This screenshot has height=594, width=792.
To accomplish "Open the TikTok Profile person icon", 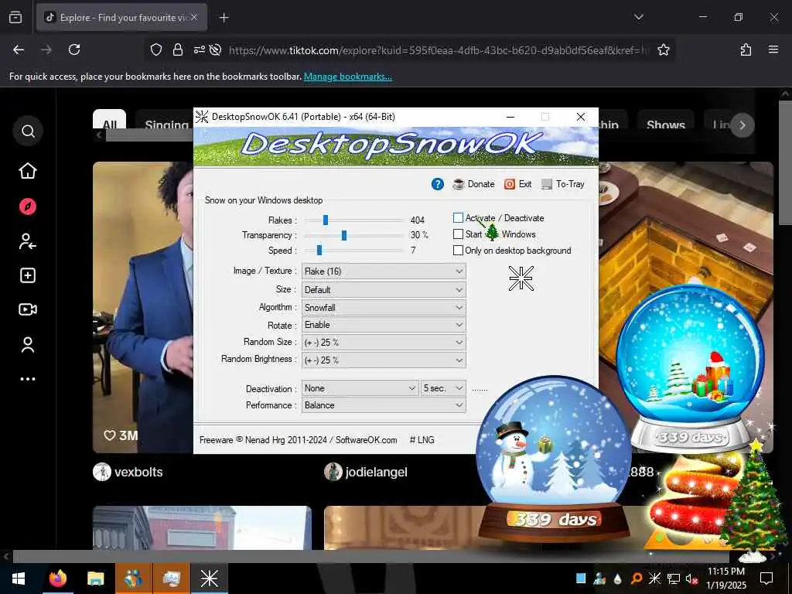I will point(28,344).
